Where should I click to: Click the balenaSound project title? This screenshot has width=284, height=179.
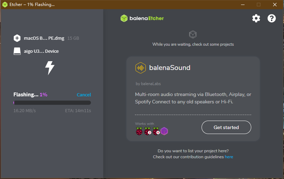(169, 68)
